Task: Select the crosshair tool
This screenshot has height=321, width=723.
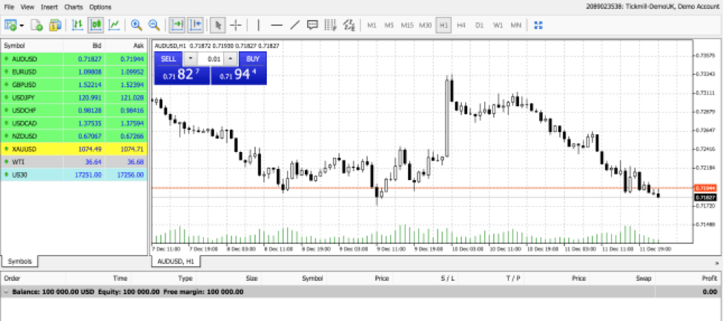Action: coord(236,25)
